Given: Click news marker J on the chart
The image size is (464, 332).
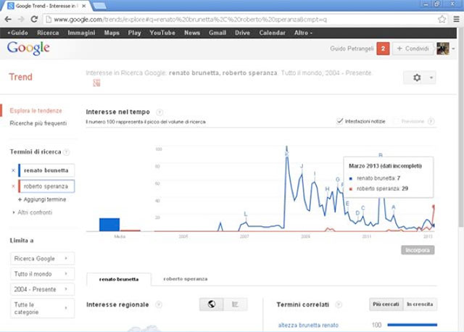Looking at the screenshot, I should pos(302,166).
